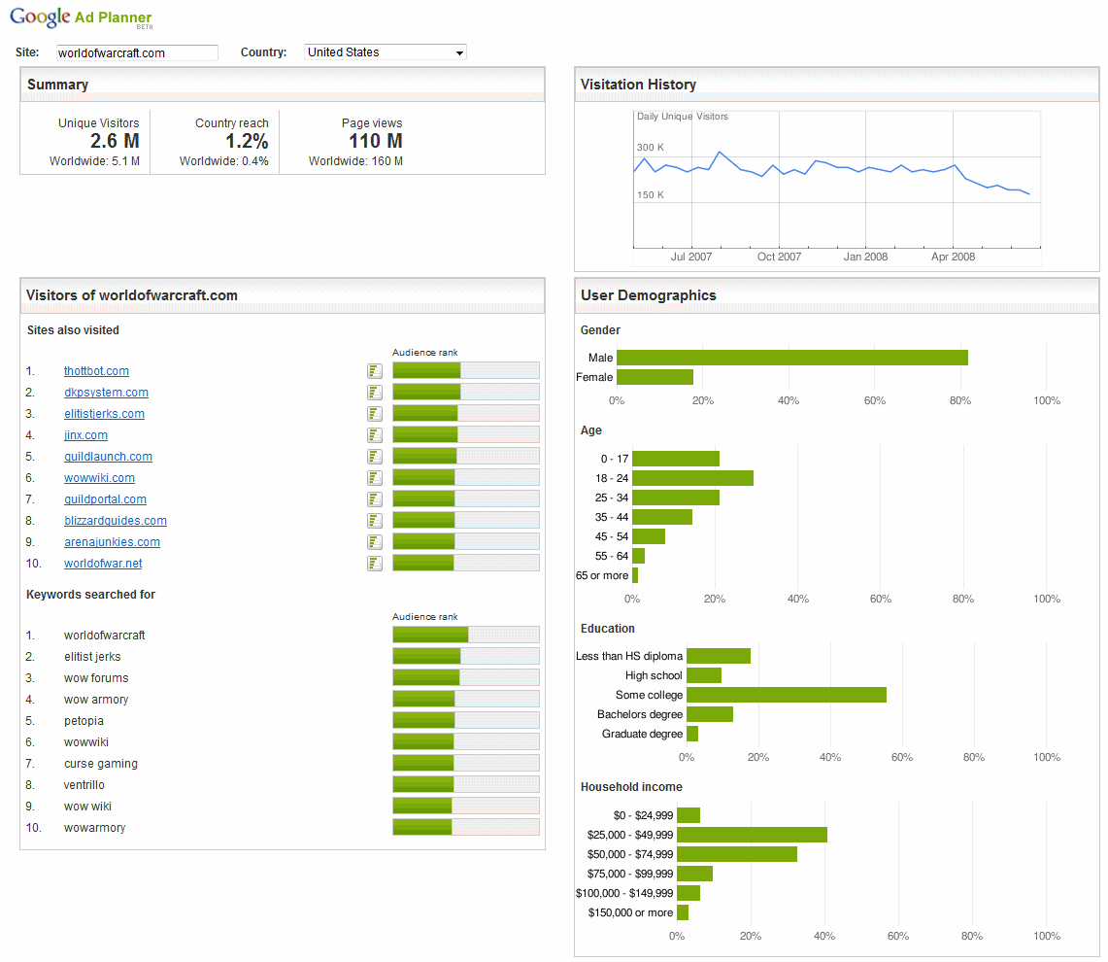1108x962 pixels.
Task: Open the site profile icon for guildlaunch.com
Action: 375,457
